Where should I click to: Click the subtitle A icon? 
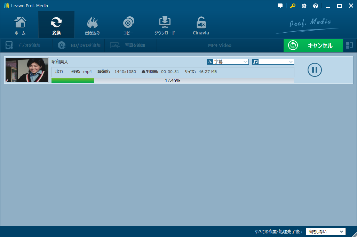210,62
